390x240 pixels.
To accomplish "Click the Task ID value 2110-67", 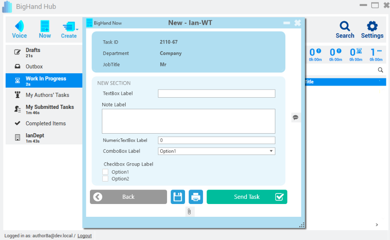I will click(169, 42).
